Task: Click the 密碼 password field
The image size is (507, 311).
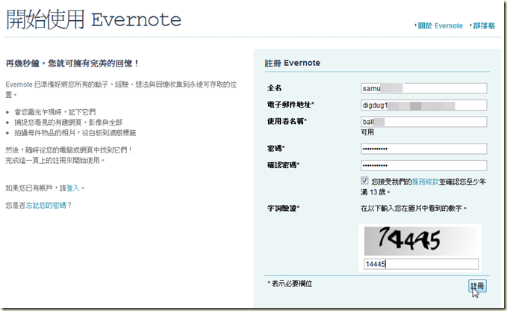Action: tap(423, 149)
